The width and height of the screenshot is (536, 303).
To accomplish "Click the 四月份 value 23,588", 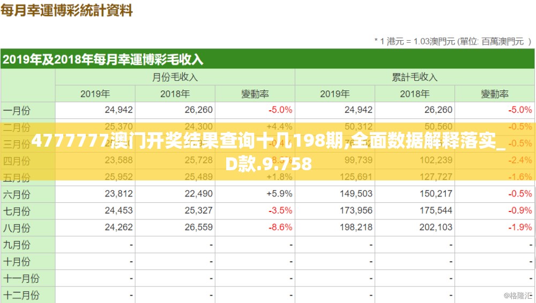I will tap(118, 160).
